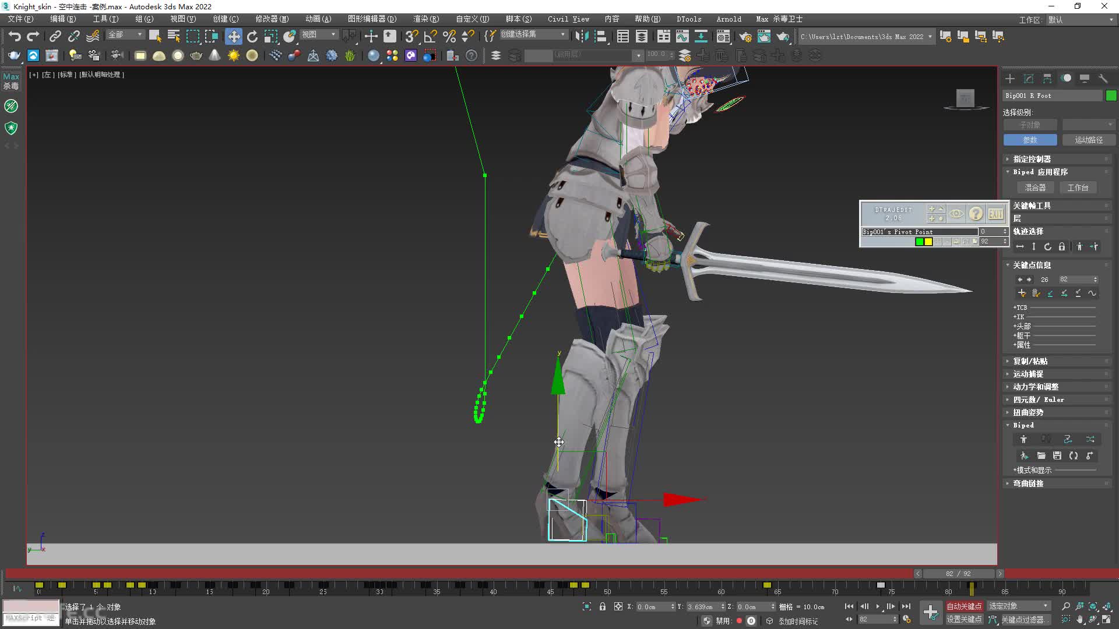Click the Play Animation button
Image resolution: width=1119 pixels, height=629 pixels.
coord(878,606)
